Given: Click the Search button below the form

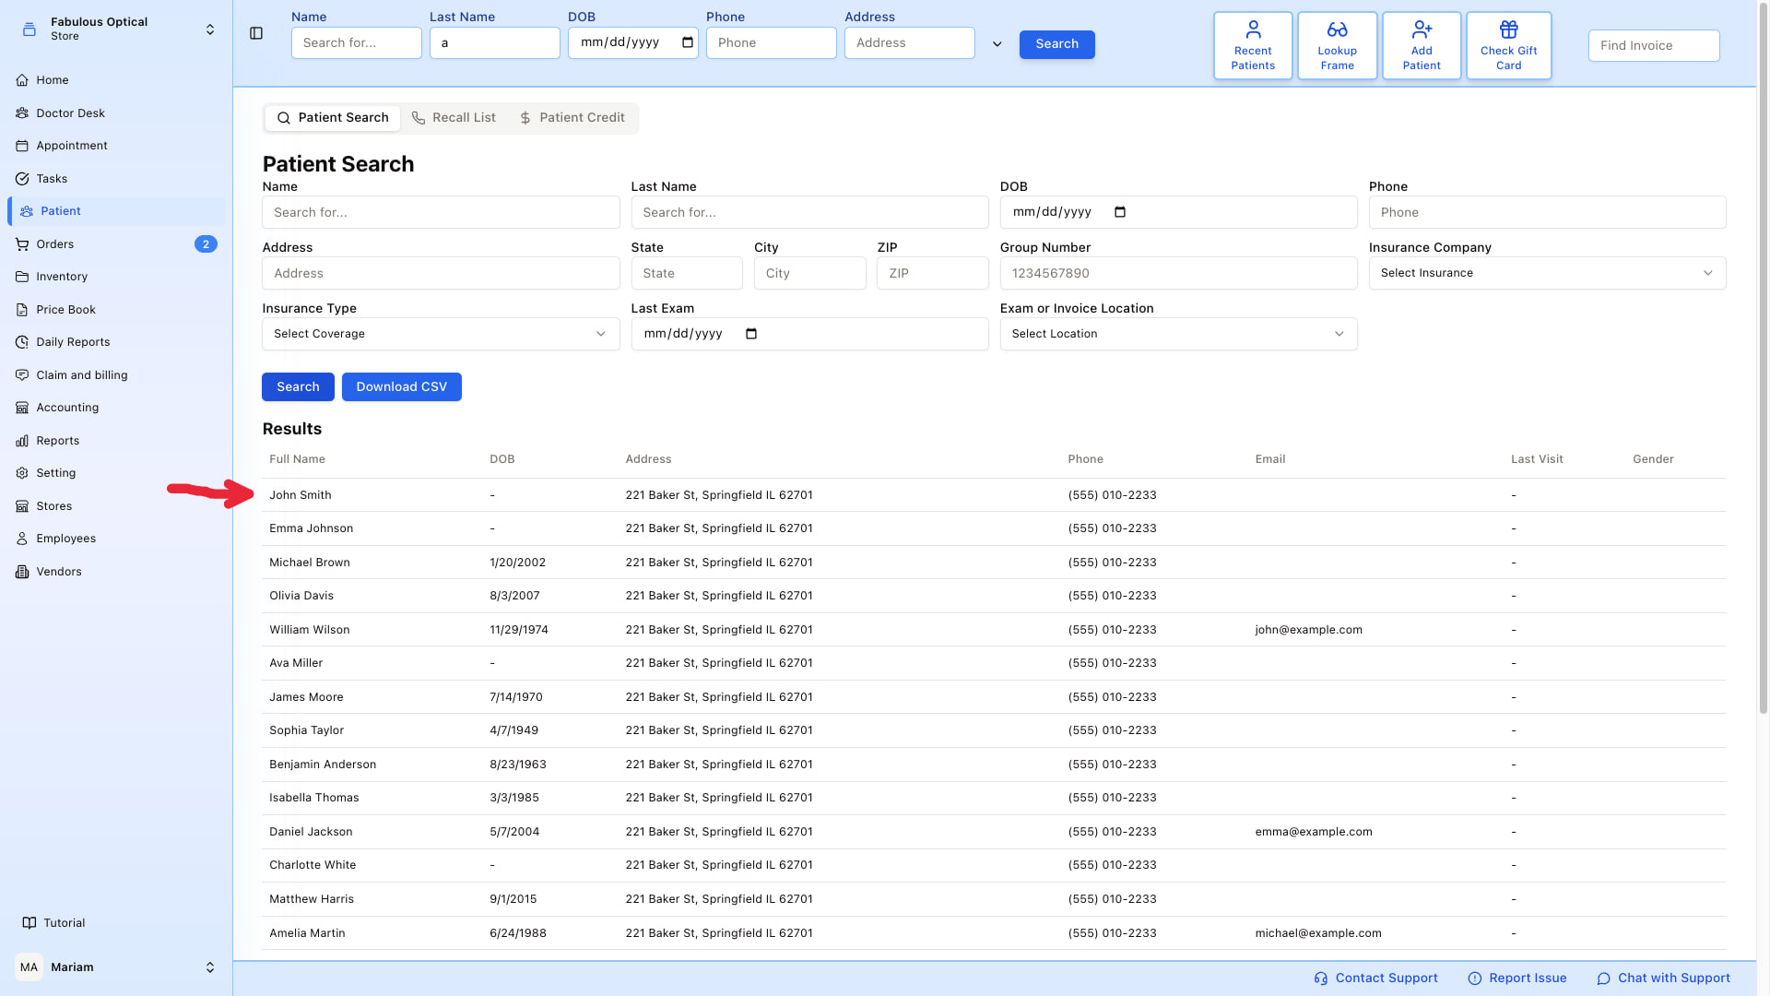Looking at the screenshot, I should point(298,387).
